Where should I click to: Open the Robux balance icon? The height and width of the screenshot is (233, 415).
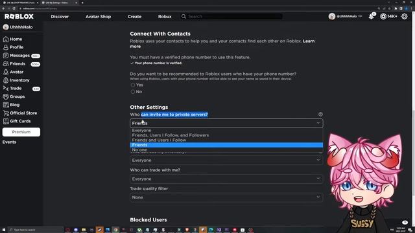(x=383, y=16)
